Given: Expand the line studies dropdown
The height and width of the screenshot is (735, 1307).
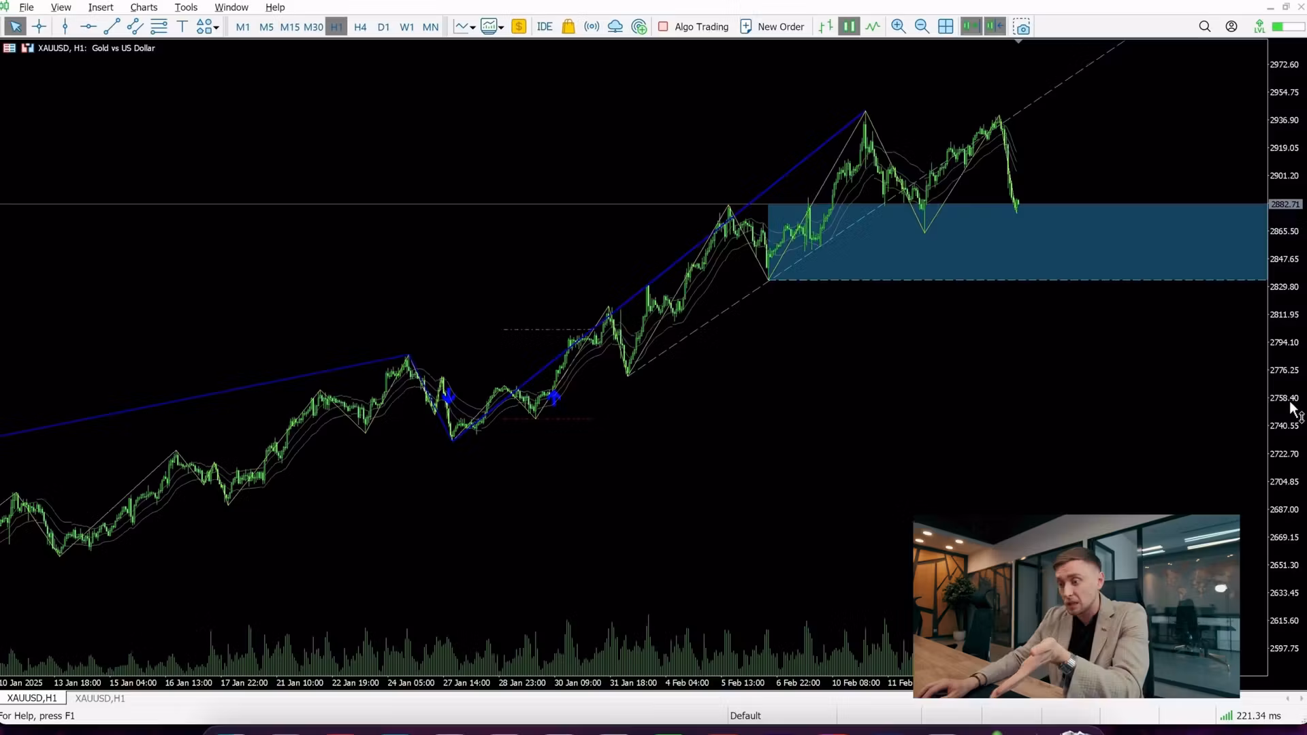Looking at the screenshot, I should click(x=472, y=28).
